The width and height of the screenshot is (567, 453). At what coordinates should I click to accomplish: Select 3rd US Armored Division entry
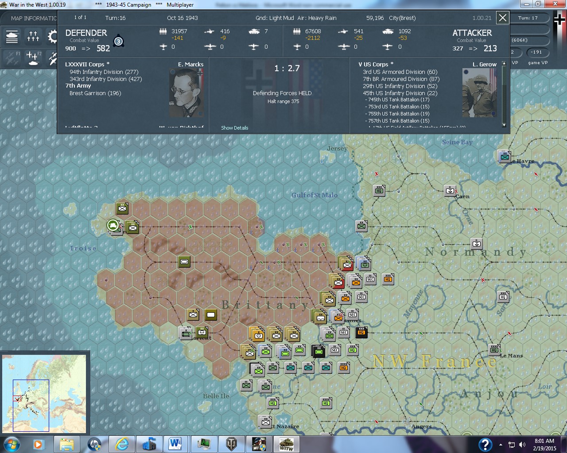[x=400, y=72]
